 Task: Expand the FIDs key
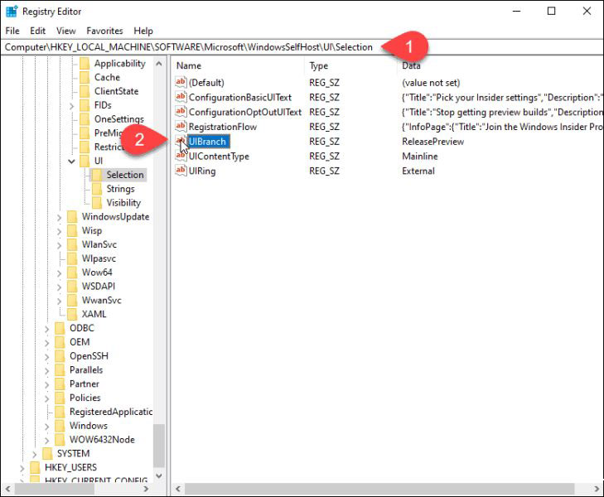71,105
